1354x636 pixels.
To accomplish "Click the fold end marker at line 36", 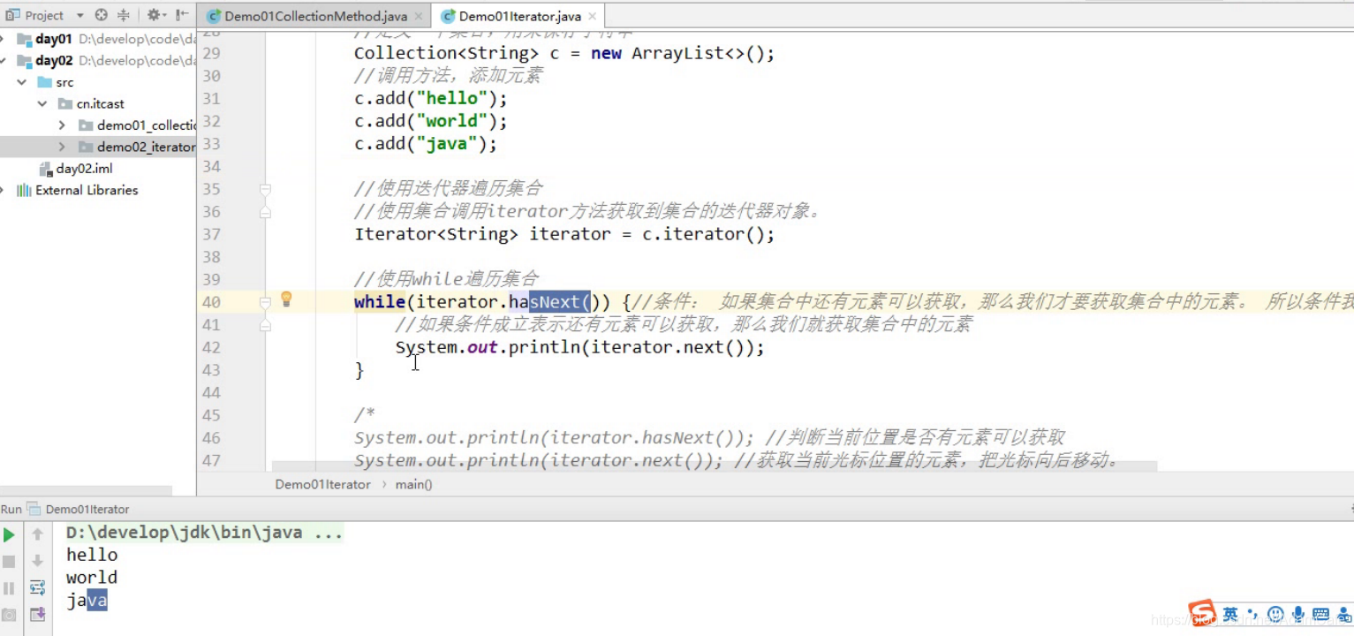I will click(265, 212).
